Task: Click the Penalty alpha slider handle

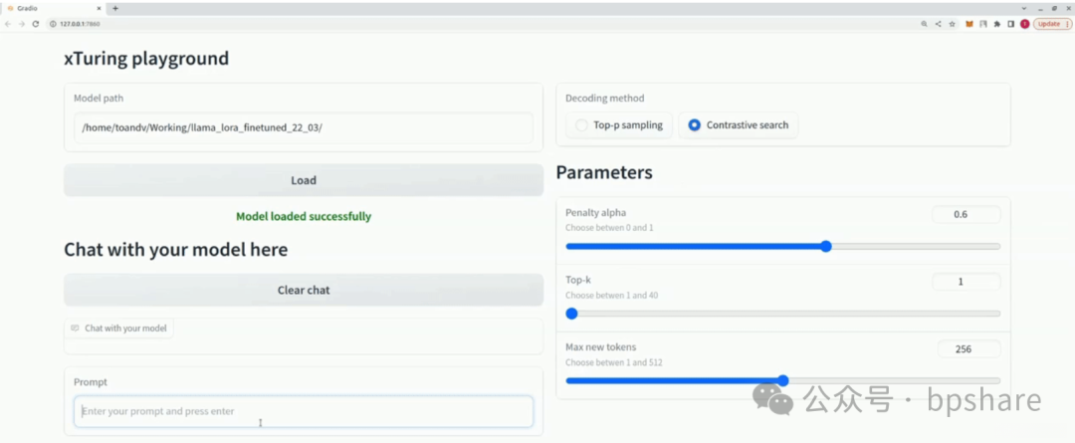Action: click(826, 246)
